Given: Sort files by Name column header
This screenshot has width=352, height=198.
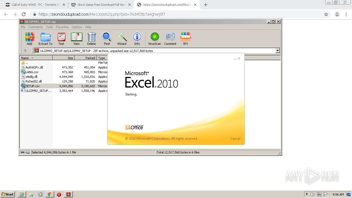Looking at the screenshot, I should (x=36, y=58).
